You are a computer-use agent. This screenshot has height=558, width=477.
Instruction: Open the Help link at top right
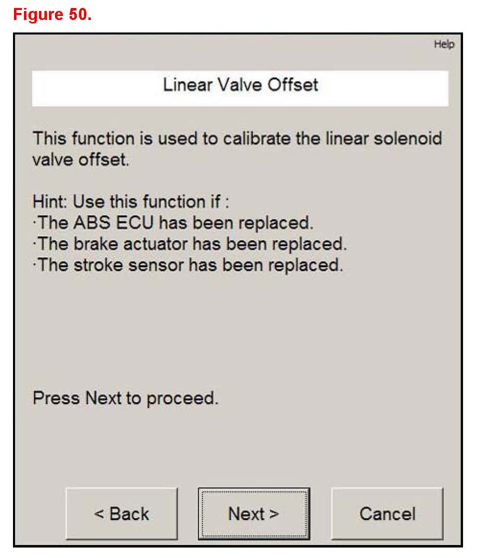coord(444,44)
